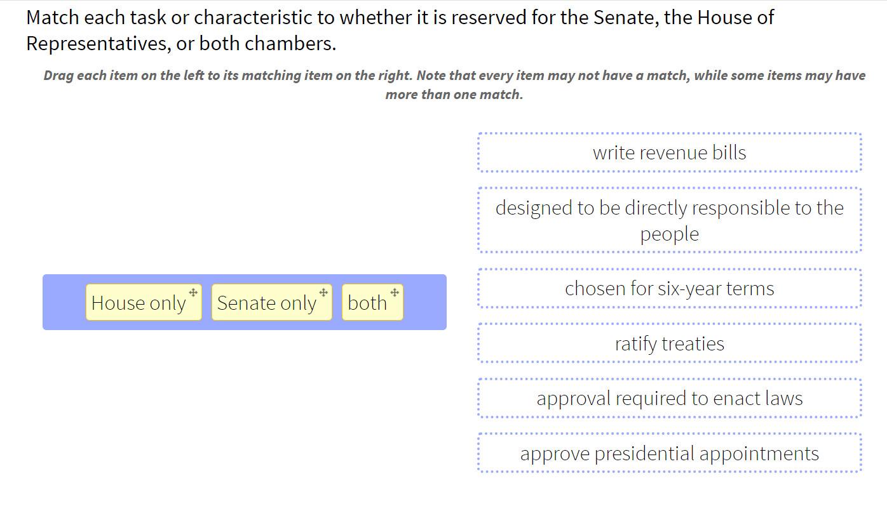Click the empty area left of the tray
Viewport: 887px width, 511px height.
point(22,303)
